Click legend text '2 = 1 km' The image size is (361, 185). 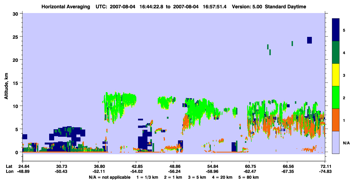coord(173,177)
